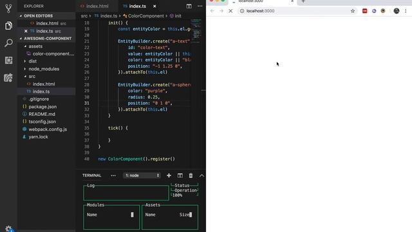The image size is (412, 232).
Task: Collapse the src folder
Action: click(47, 76)
